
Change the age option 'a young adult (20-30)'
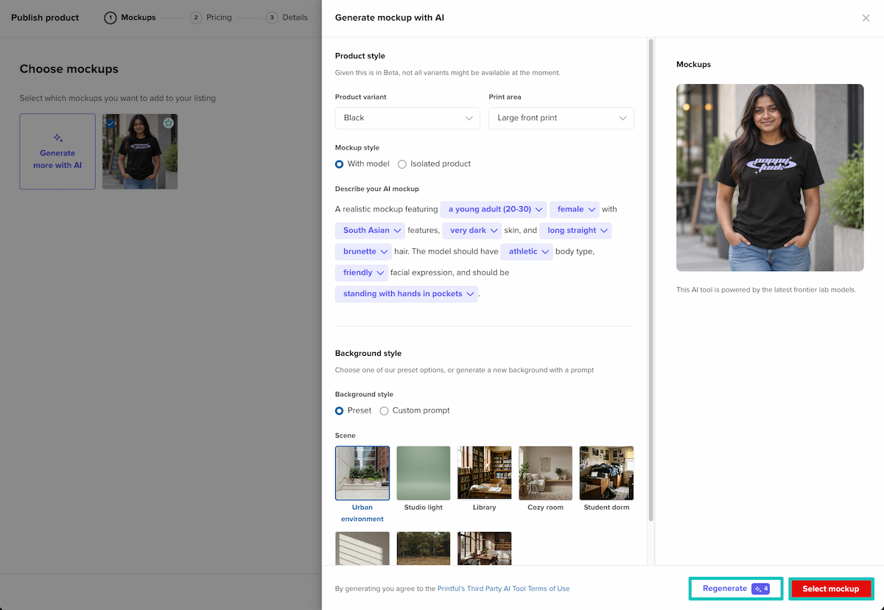pyautogui.click(x=494, y=209)
